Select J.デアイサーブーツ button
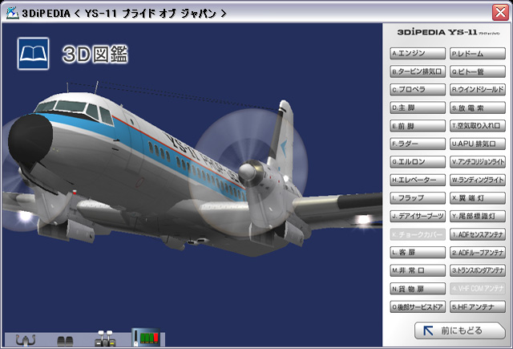This screenshot has width=513, height=349. pyautogui.click(x=418, y=216)
